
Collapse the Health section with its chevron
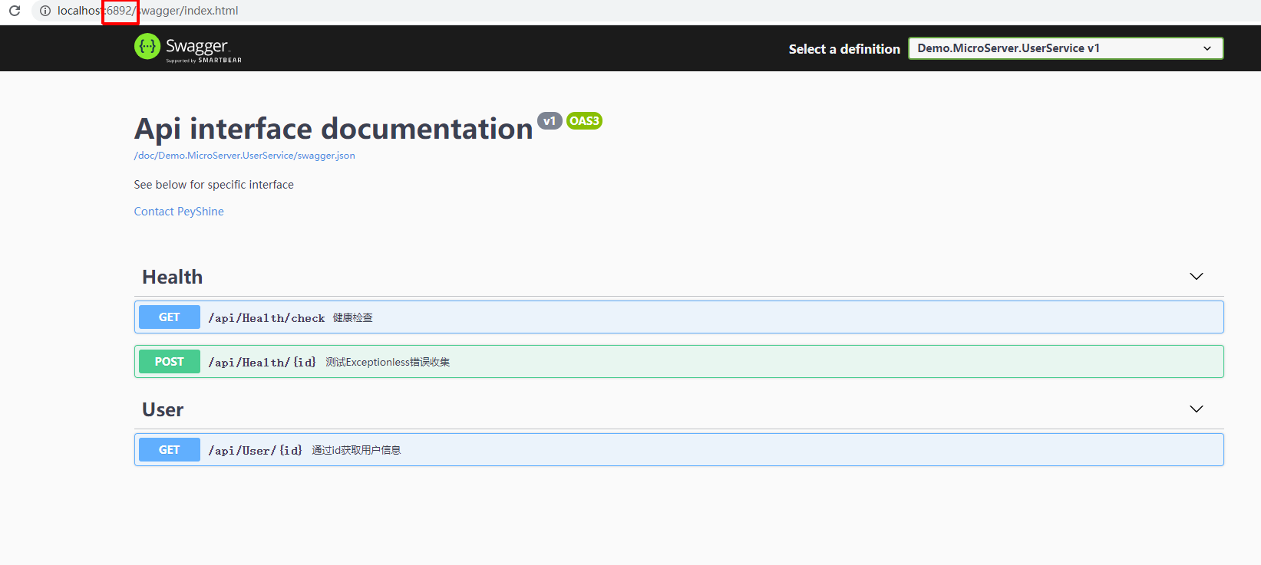(x=1196, y=277)
